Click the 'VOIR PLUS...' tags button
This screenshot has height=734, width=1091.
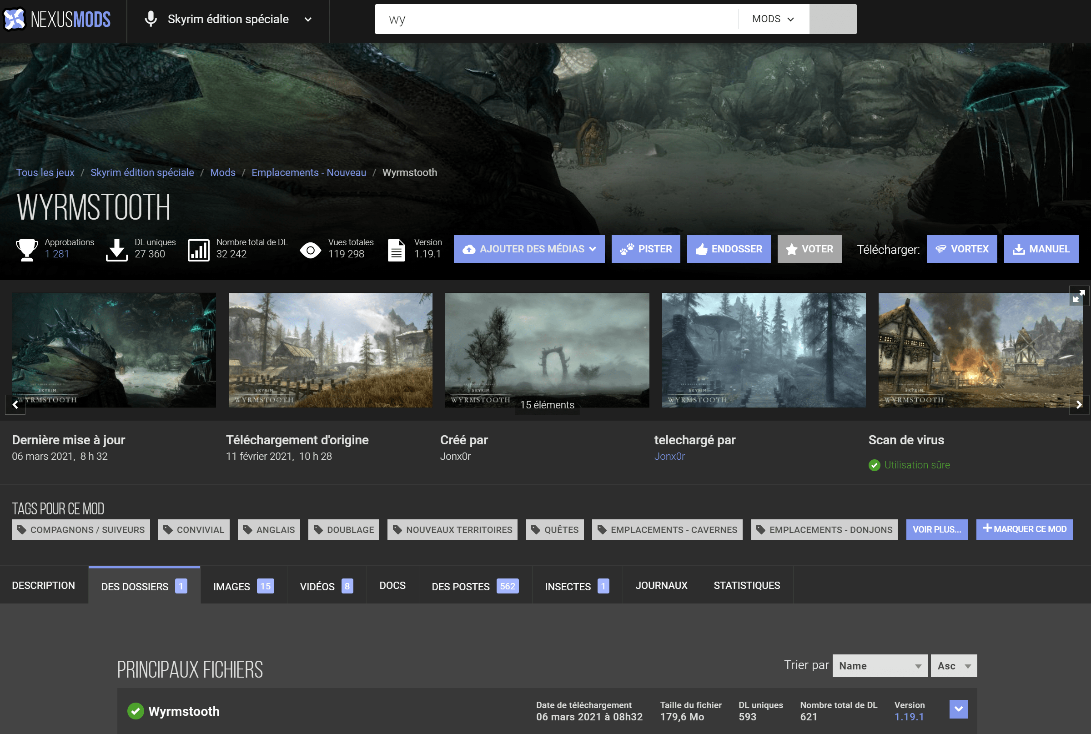point(937,529)
